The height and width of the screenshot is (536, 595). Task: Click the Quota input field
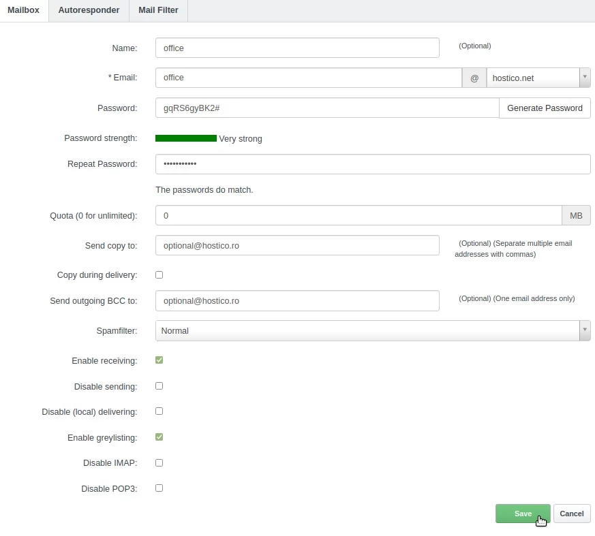[358, 215]
